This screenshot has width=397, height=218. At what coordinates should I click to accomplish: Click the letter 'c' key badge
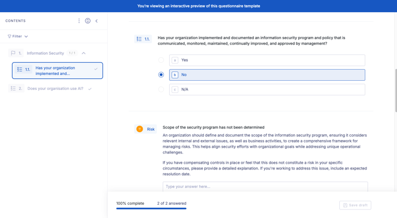click(x=175, y=89)
